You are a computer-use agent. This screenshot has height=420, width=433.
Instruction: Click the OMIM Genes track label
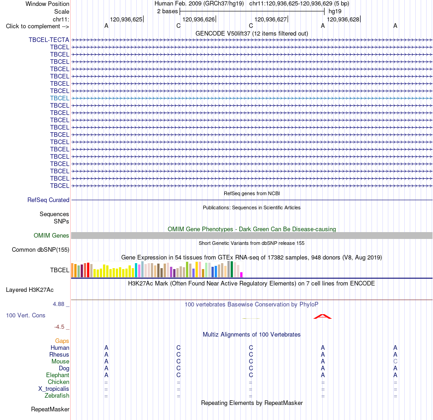click(52, 235)
